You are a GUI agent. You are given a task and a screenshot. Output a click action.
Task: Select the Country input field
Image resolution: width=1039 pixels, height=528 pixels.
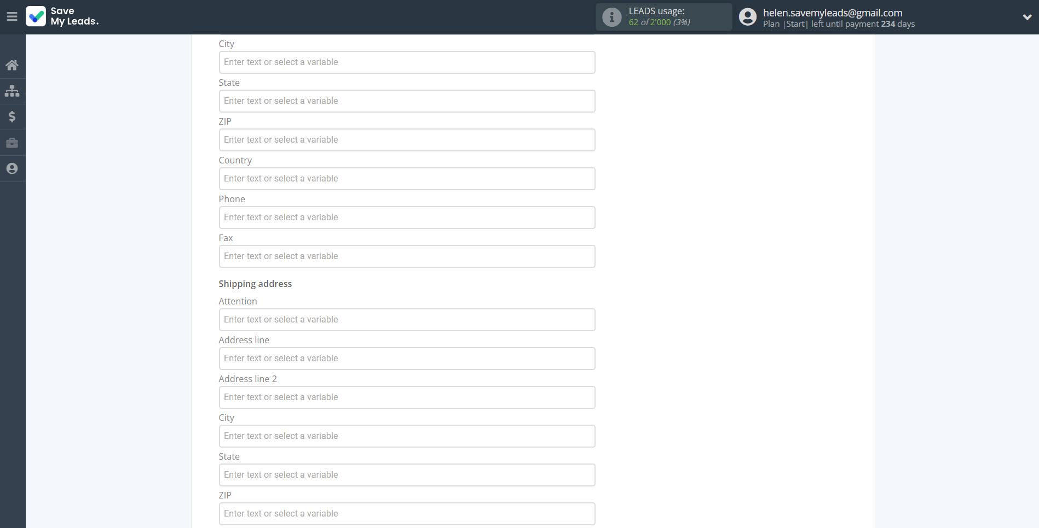tap(407, 179)
